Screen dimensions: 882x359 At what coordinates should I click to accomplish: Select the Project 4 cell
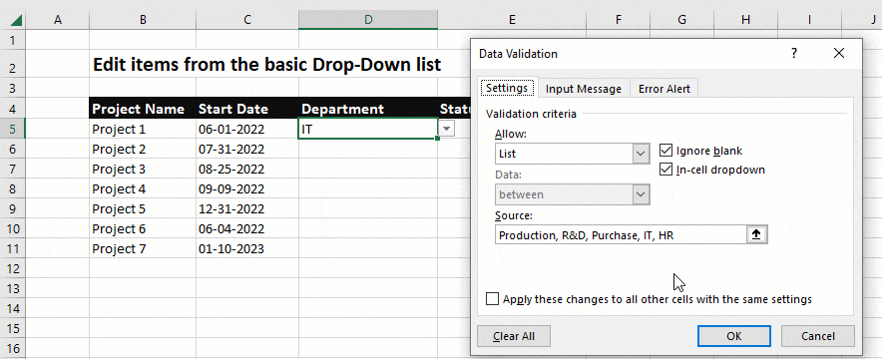click(x=143, y=188)
